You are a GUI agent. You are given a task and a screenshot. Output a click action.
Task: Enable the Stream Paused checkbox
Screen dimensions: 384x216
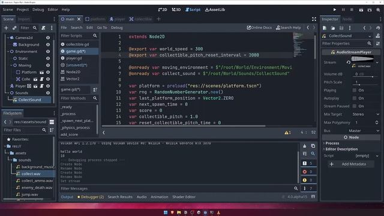click(354, 106)
